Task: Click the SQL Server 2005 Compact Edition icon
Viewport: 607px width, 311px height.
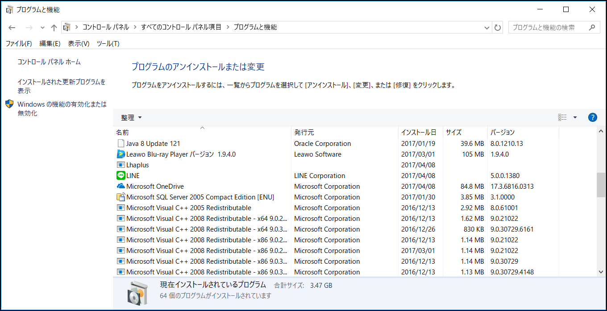Action: (x=121, y=197)
